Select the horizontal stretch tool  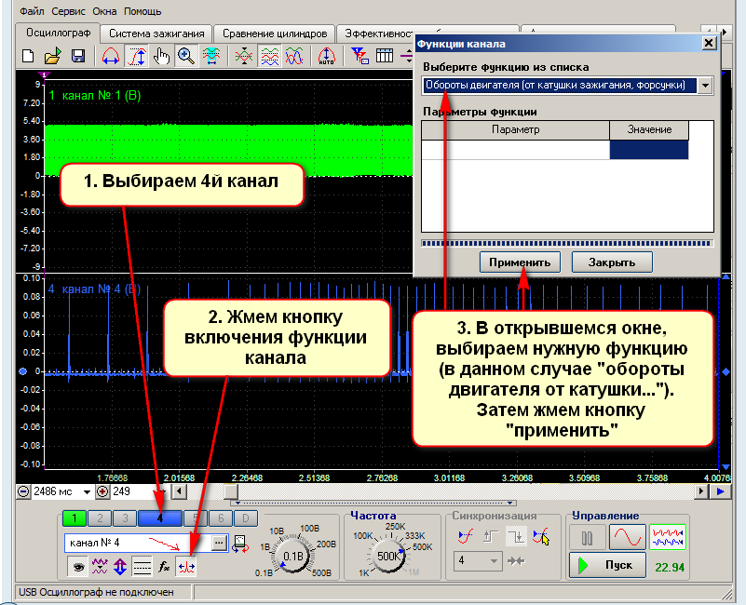(x=111, y=56)
